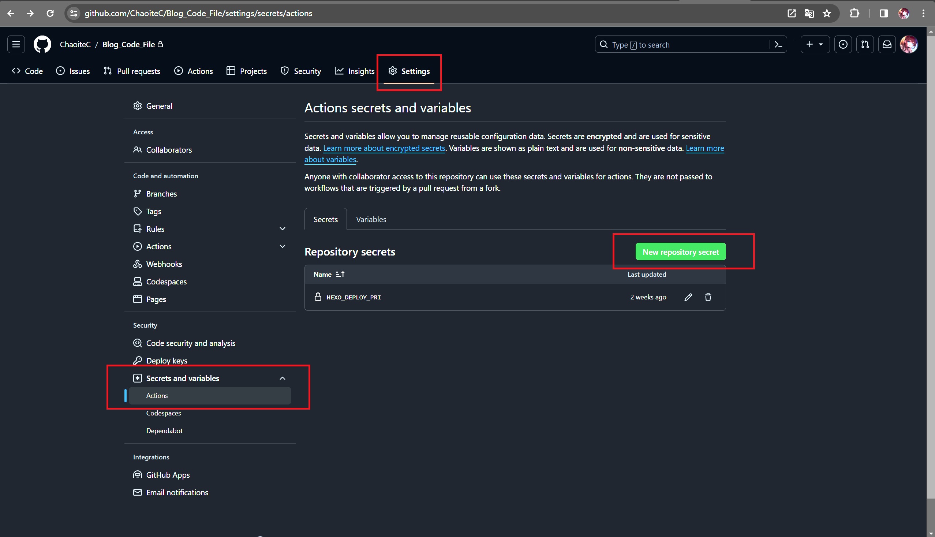The height and width of the screenshot is (537, 935).
Task: Click the '2 weeks ago' timestamp
Action: coord(648,297)
